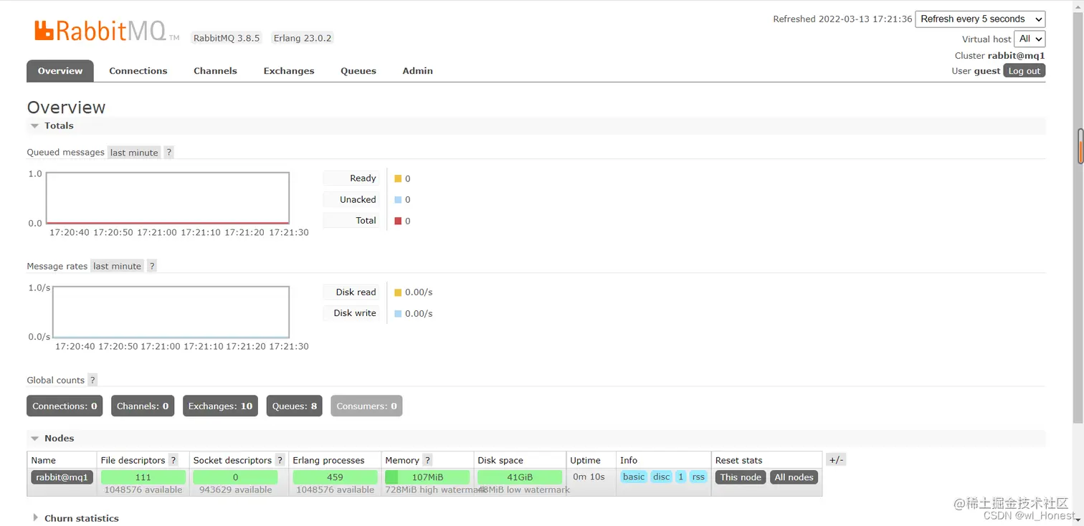Viewport: 1084px width, 526px height.
Task: Open node rabbit@mq1 details
Action: [x=62, y=477]
